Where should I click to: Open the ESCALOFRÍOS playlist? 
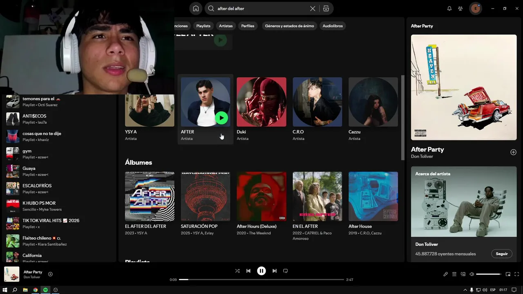coord(59,189)
